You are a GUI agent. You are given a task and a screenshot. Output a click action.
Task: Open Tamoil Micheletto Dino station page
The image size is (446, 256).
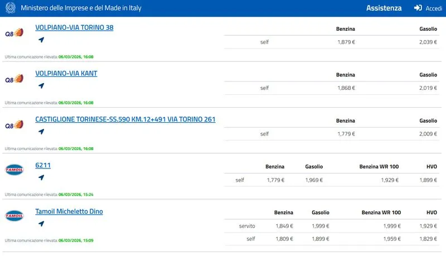(x=69, y=211)
